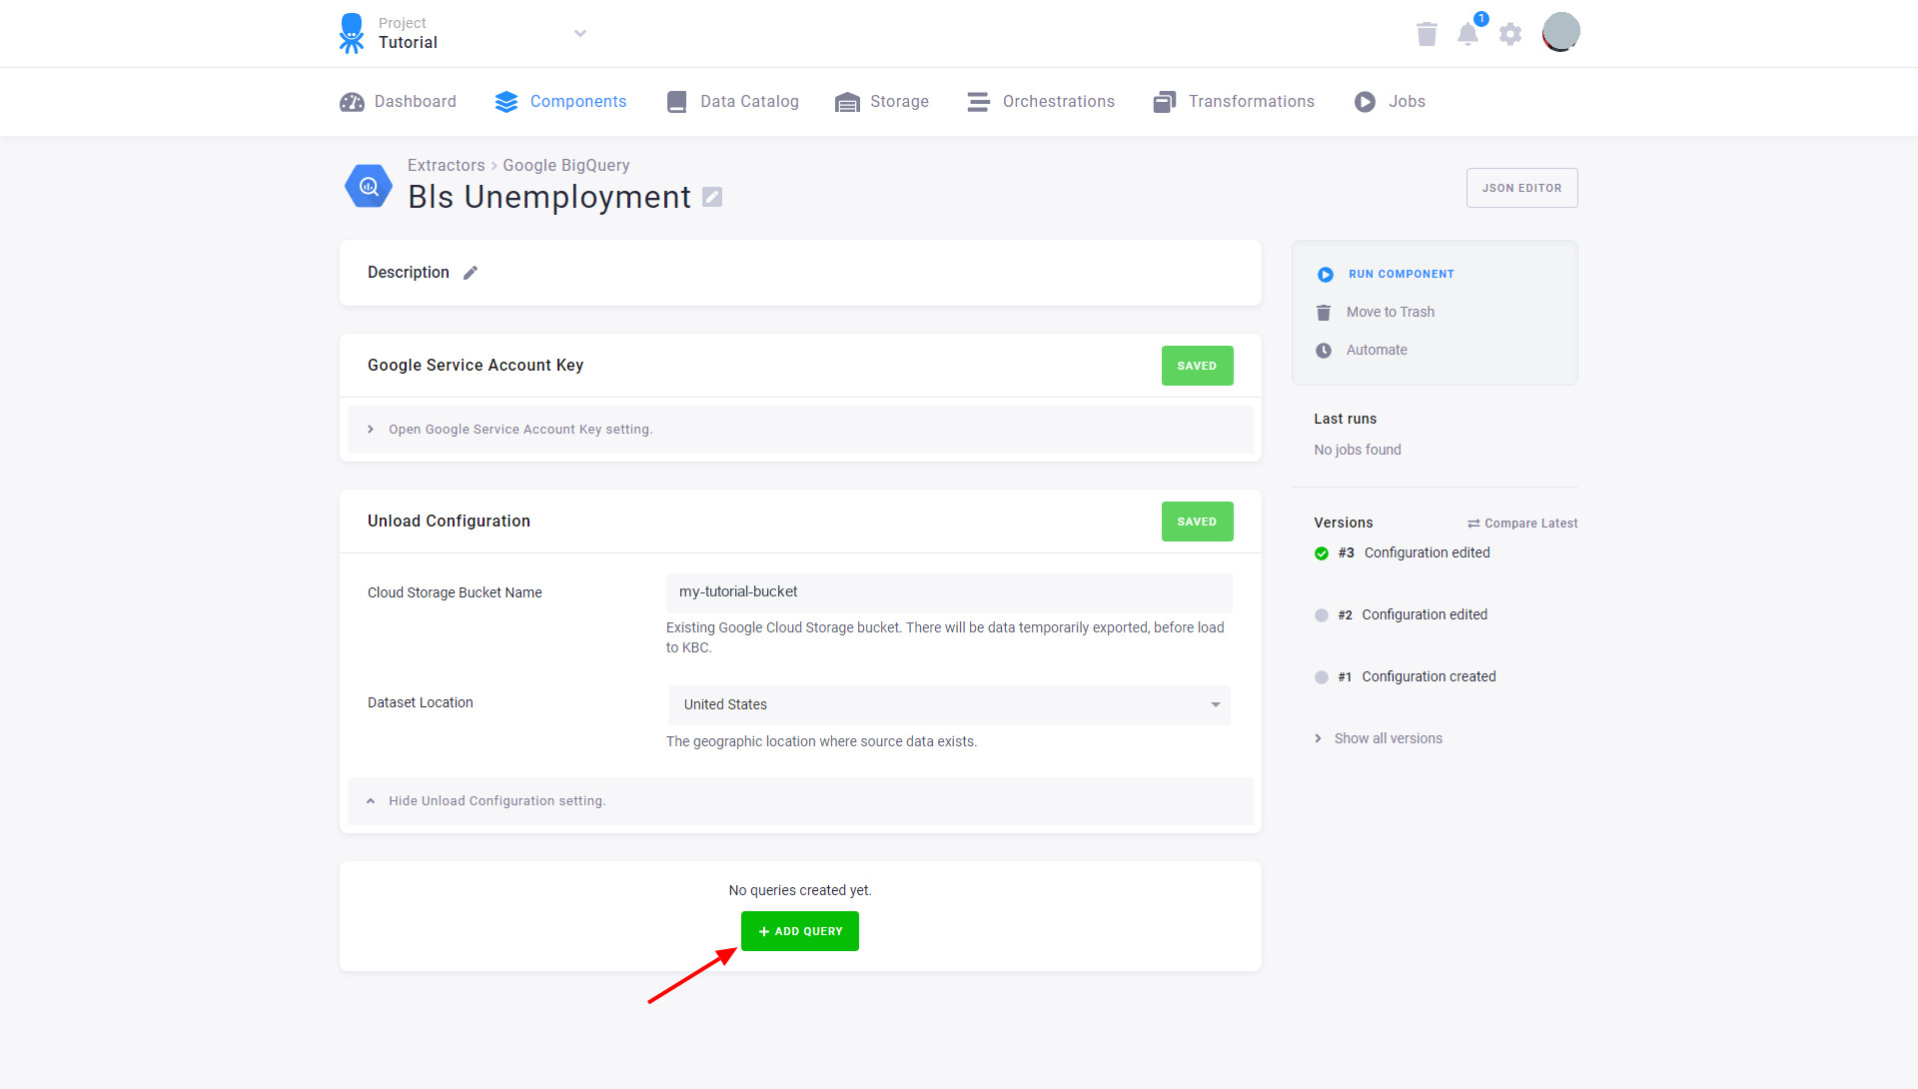This screenshot has width=1918, height=1089.
Task: Click the Keboola octopus logo
Action: pos(351,33)
